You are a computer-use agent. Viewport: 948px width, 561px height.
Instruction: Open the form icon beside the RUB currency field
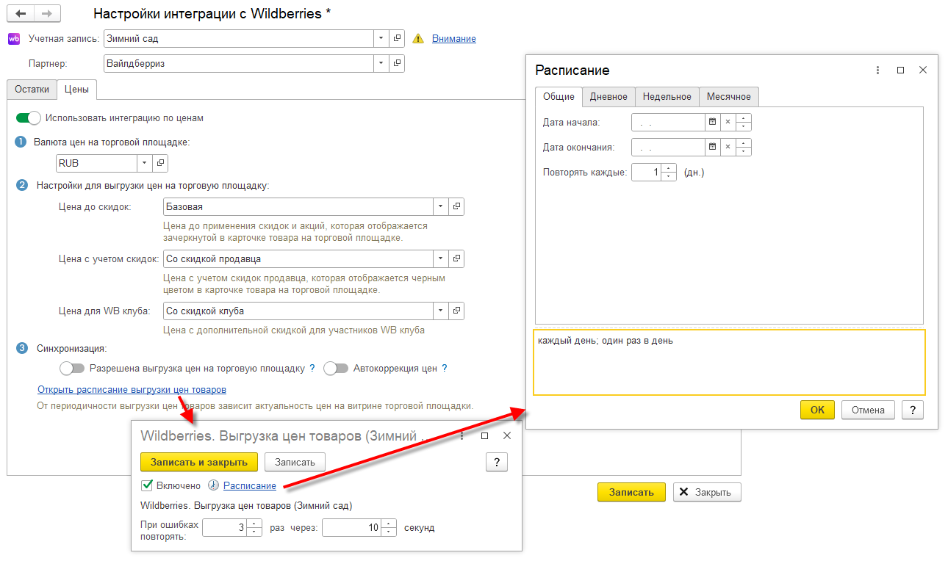[161, 163]
